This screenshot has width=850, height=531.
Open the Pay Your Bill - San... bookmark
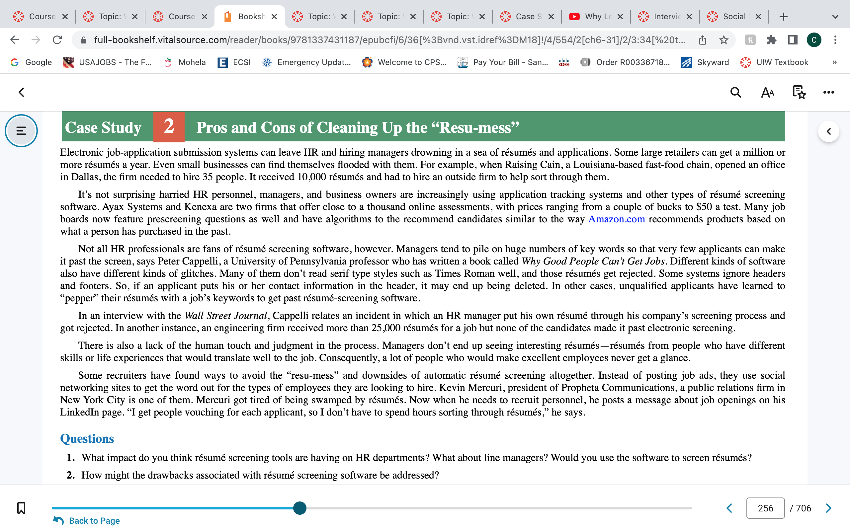(x=503, y=62)
